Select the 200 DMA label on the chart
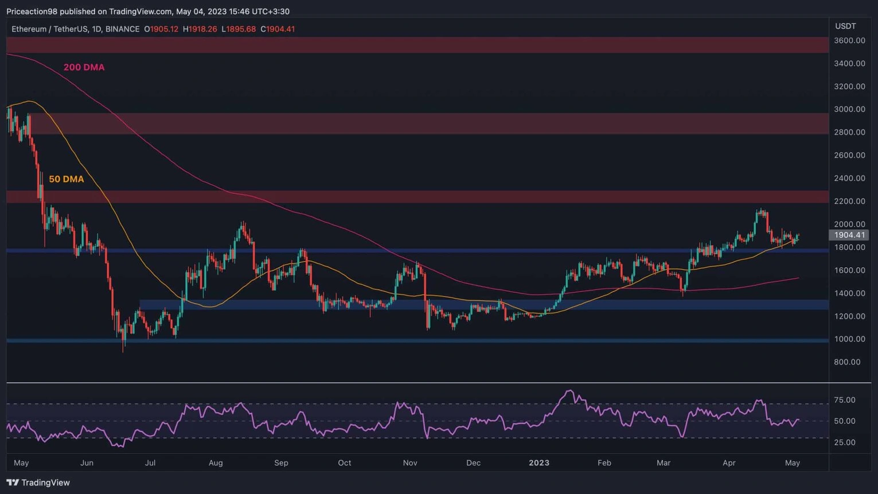This screenshot has height=494, width=878. coord(84,67)
